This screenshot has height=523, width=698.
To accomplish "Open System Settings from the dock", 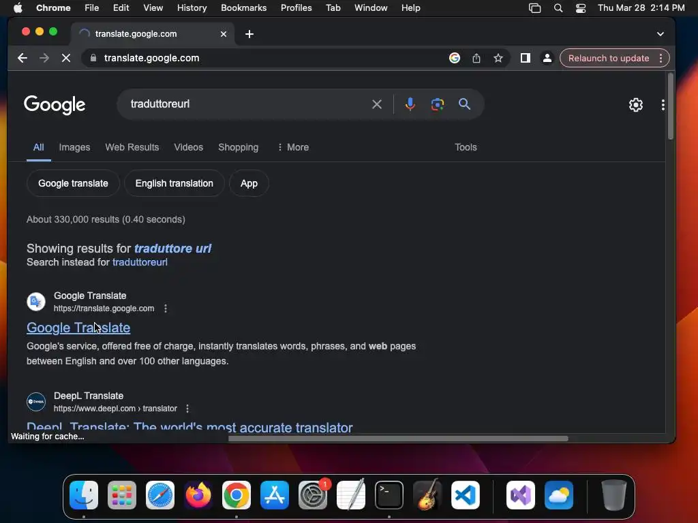I will tap(313, 495).
